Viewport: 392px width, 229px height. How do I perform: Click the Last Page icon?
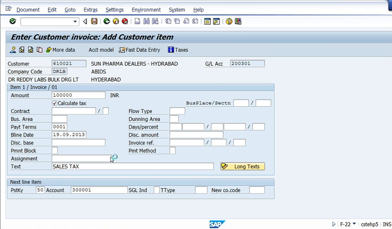[x=195, y=22]
